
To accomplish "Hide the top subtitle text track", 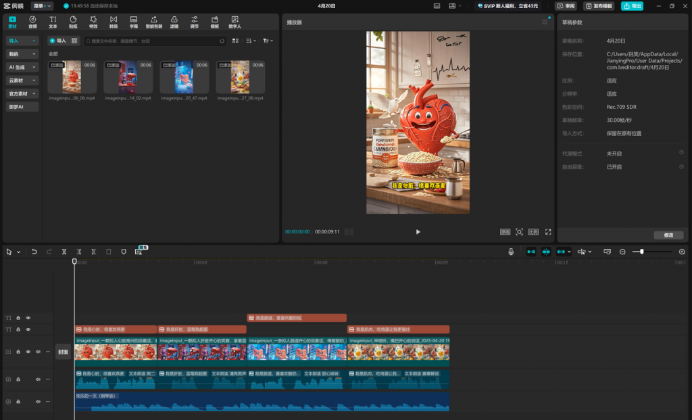I will coord(28,318).
